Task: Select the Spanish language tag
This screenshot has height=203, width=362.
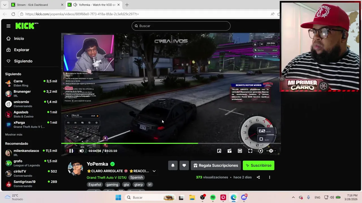Action: pyautogui.click(x=136, y=177)
